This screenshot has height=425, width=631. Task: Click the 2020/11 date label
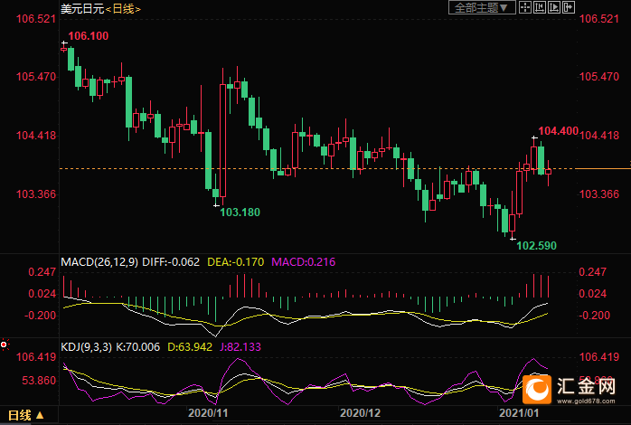[x=208, y=413]
